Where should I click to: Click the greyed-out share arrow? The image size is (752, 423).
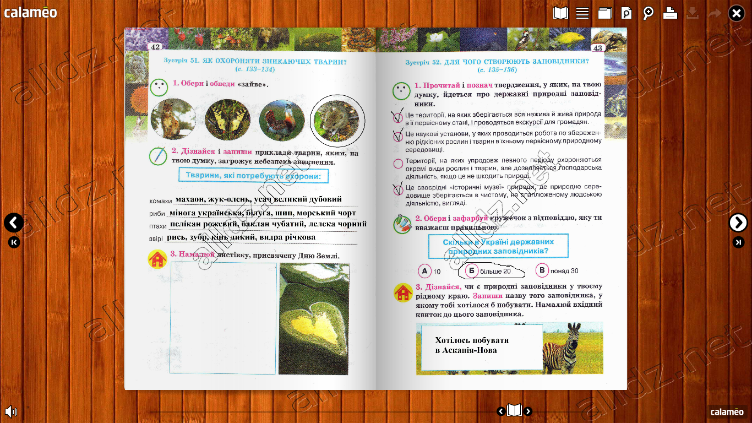(715, 13)
